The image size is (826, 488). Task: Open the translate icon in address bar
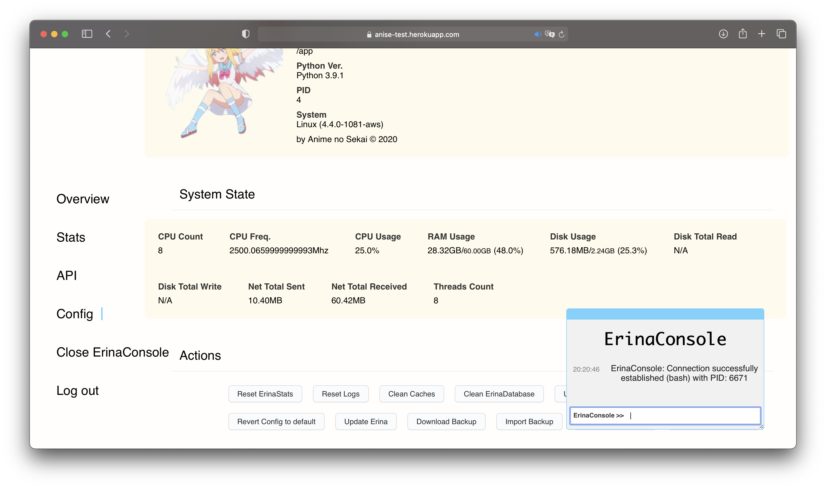(550, 34)
